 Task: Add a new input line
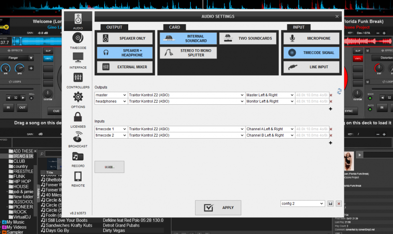point(331,143)
